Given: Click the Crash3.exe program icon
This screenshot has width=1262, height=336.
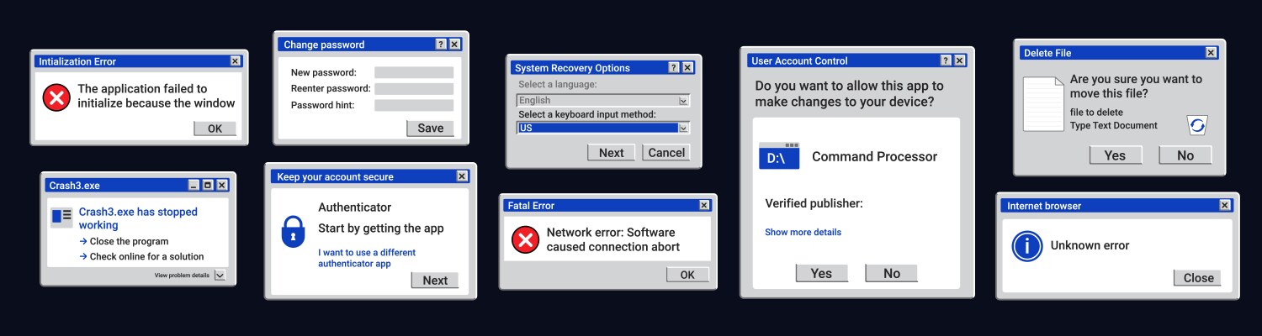Looking at the screenshot, I should coord(61,217).
